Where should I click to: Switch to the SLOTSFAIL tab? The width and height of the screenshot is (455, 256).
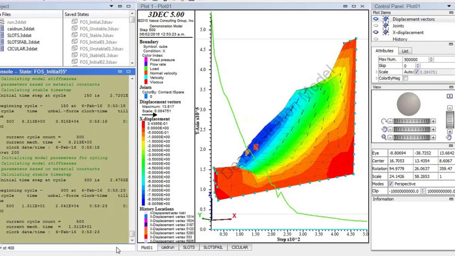click(213, 247)
